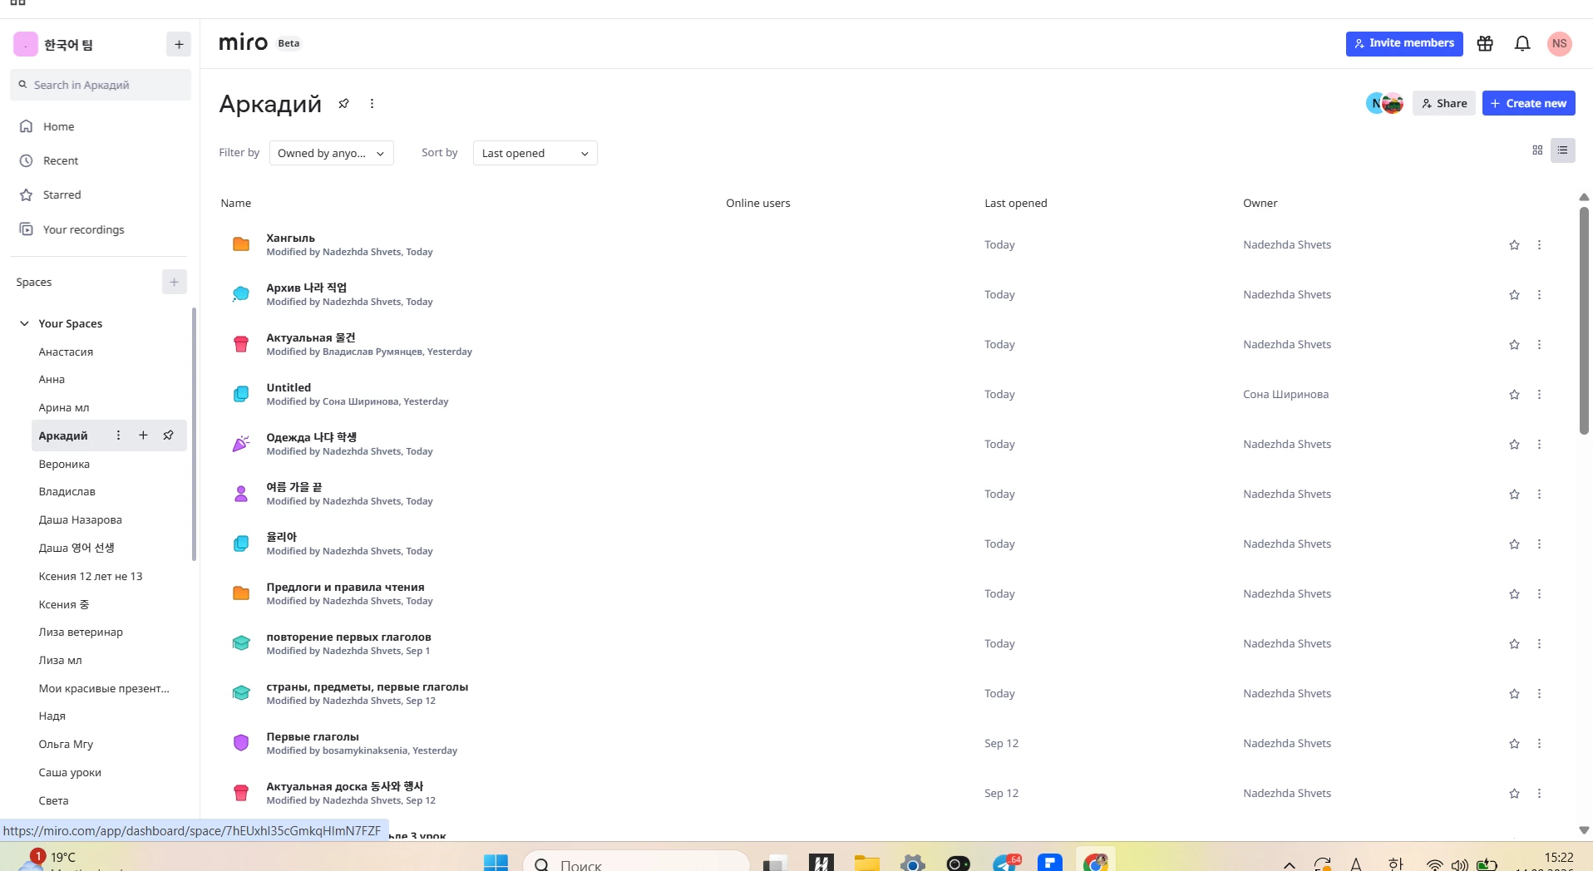Star the Хангыль folder
The width and height of the screenshot is (1593, 871).
coord(1514,245)
